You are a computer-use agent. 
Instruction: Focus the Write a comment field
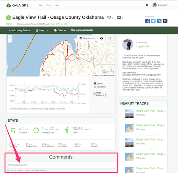pyautogui.click(x=61, y=165)
